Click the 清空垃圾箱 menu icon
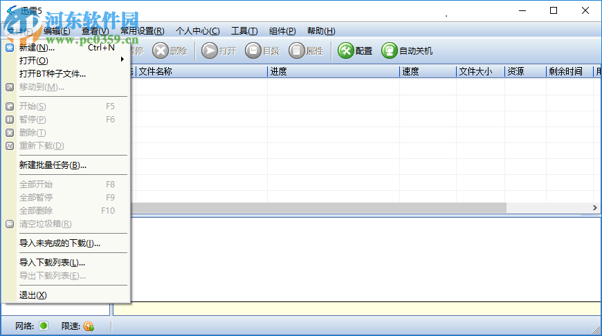Screen dimensions: 602x336 [10, 224]
